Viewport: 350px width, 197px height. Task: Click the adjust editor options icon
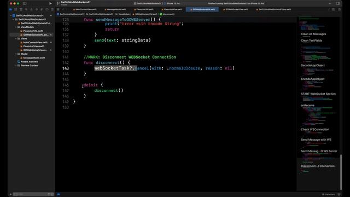click(333, 9)
